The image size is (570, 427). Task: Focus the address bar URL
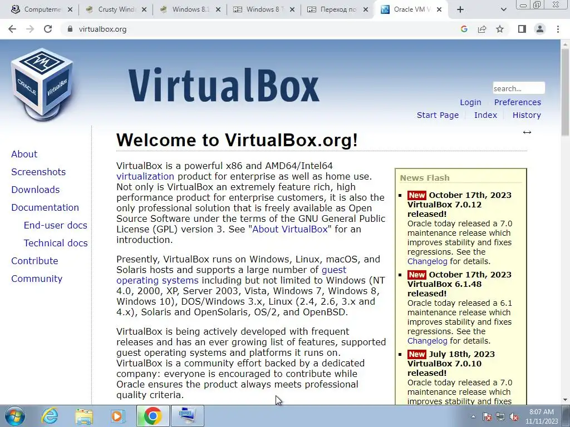102,29
